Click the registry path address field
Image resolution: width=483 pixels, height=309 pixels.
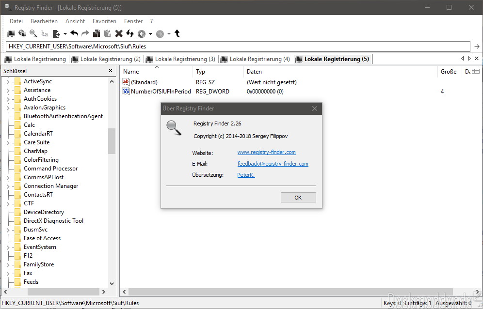point(238,46)
